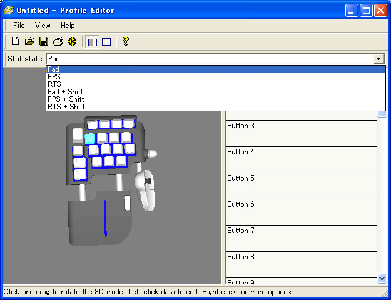
Task: Toggle the single pane layout icon
Action: (x=106, y=42)
